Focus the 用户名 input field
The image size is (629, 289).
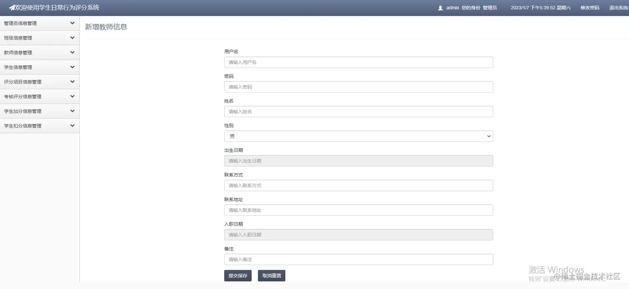(359, 62)
